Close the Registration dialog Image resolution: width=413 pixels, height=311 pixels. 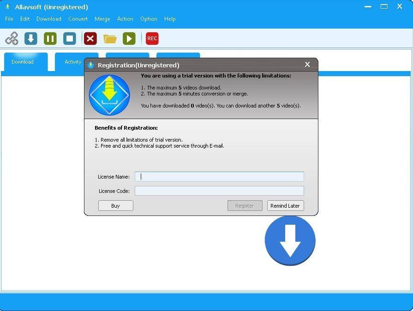(307, 65)
